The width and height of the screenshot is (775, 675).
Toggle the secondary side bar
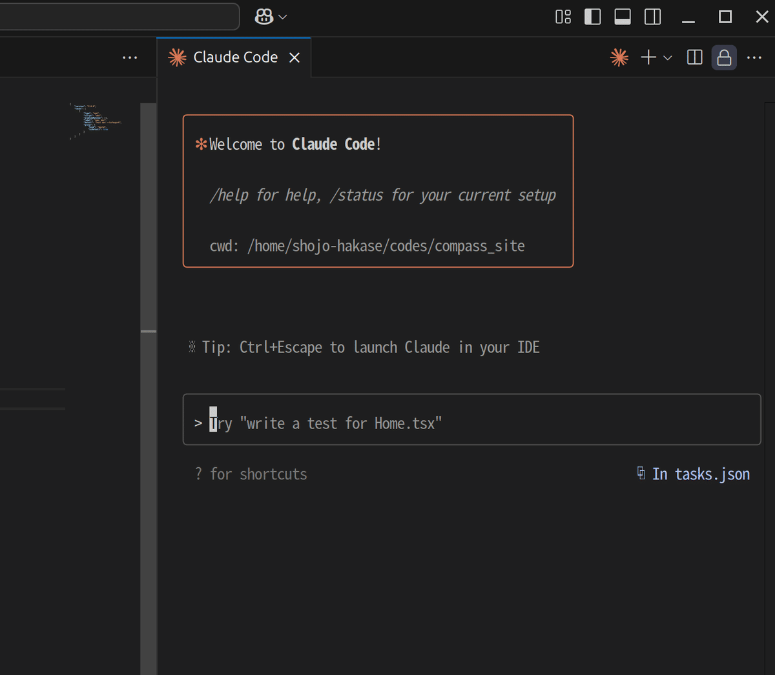click(x=653, y=17)
